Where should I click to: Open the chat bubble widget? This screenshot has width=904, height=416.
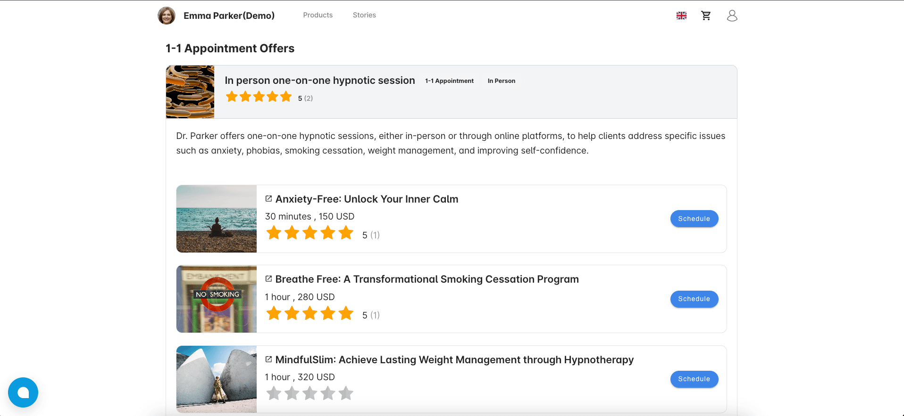point(23,392)
